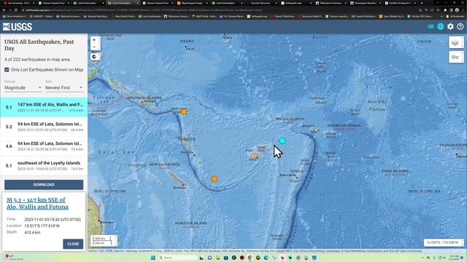Open Space Weather bookmark
The height and width of the screenshot is (262, 467).
(x=392, y=16)
